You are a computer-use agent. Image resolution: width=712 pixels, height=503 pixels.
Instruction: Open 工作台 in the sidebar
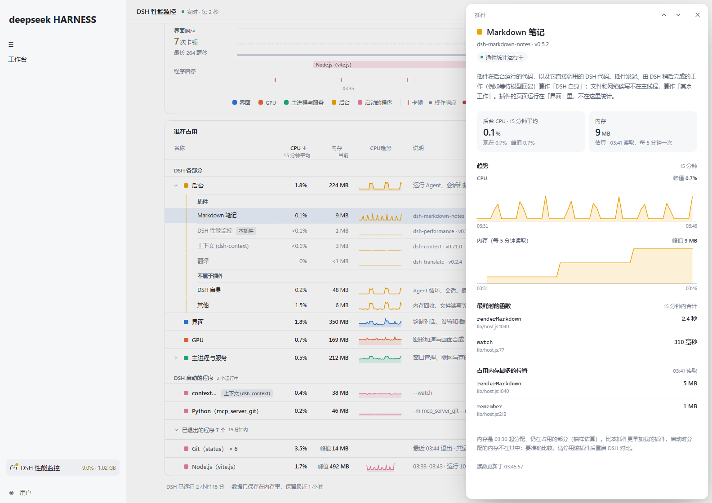tap(18, 59)
